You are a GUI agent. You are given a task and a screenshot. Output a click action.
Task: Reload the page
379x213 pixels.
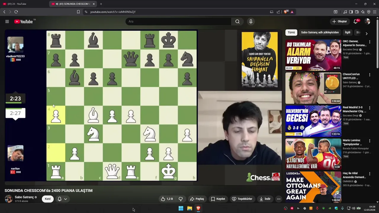point(16,12)
